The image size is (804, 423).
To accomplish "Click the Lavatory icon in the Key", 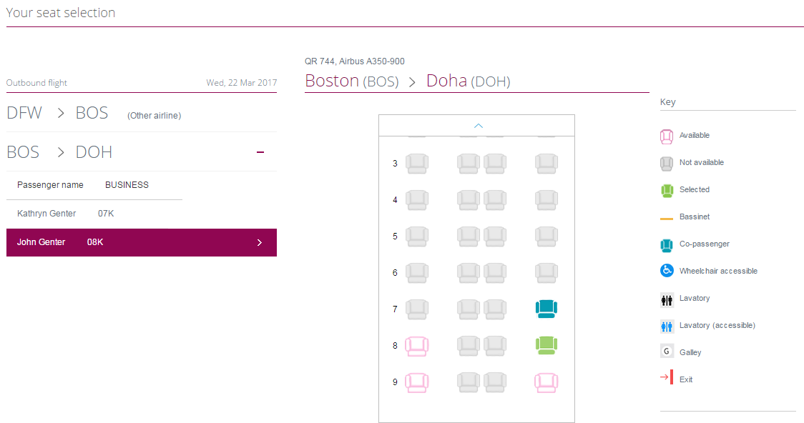I will point(667,299).
